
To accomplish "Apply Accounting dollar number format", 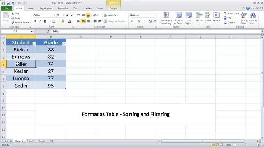I will pos(132,21).
